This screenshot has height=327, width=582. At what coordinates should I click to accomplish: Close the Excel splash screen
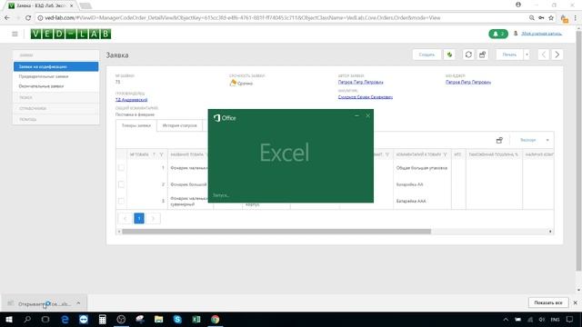pyautogui.click(x=367, y=115)
